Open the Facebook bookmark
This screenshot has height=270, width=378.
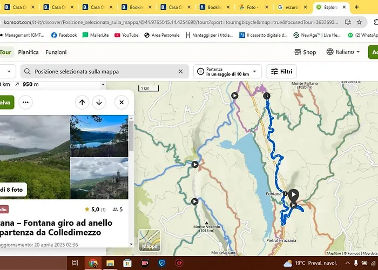pyautogui.click(x=64, y=35)
